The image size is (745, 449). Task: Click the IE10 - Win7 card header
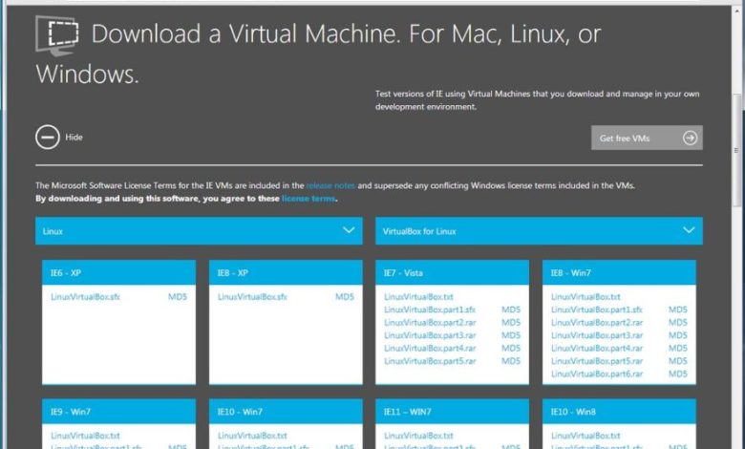click(286, 412)
